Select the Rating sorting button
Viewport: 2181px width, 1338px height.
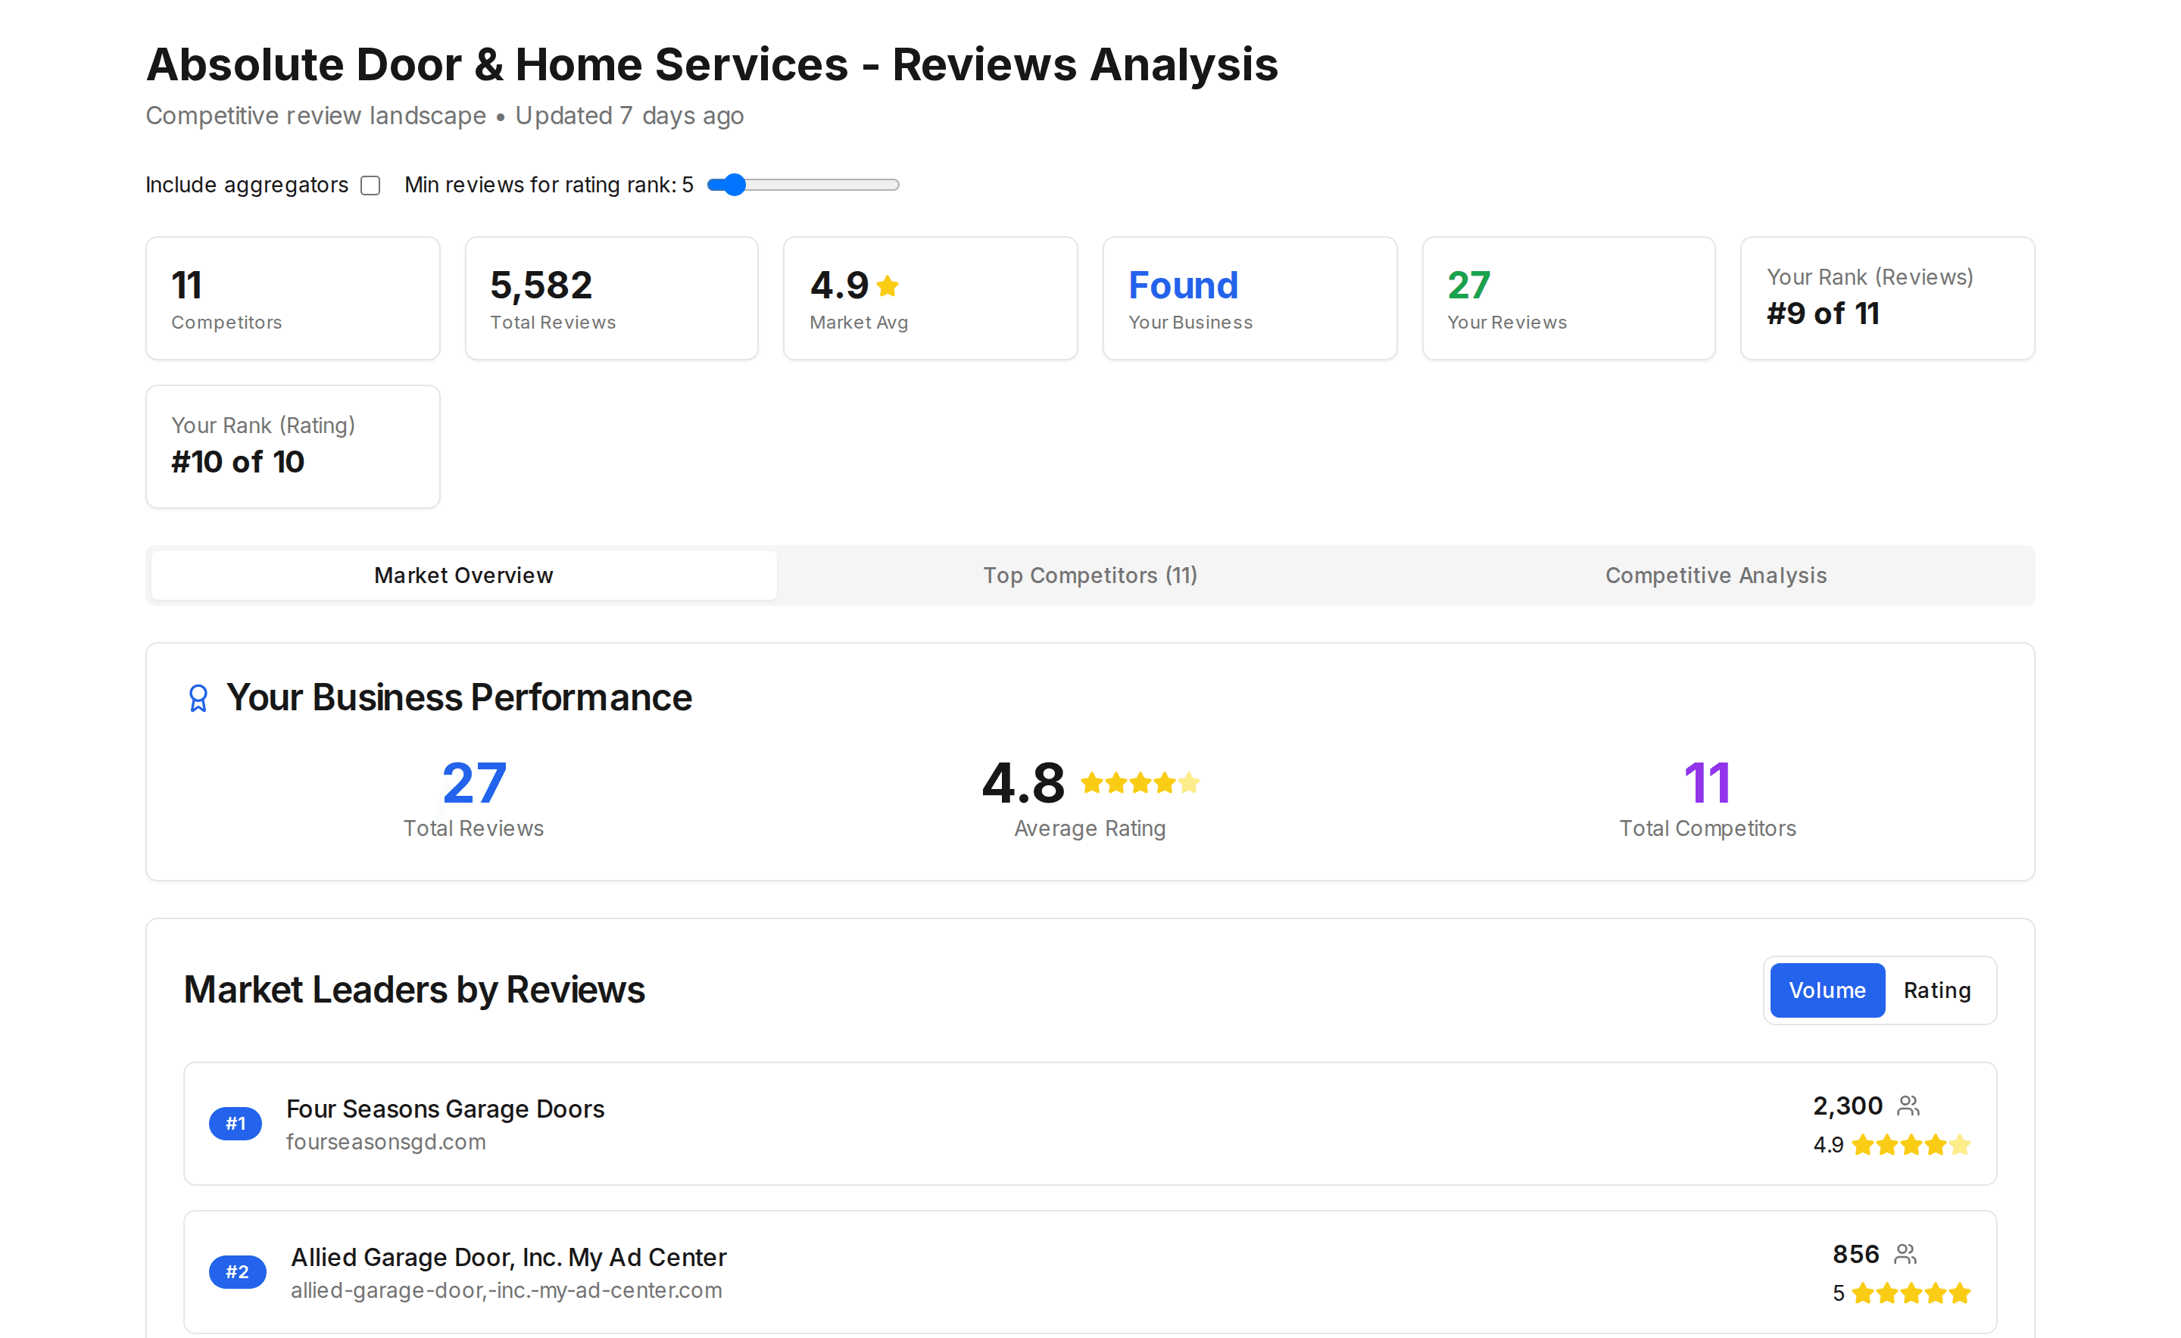click(x=1936, y=990)
